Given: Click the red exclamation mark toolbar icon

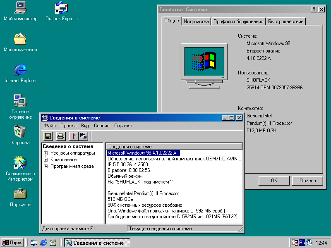Looking at the screenshot, I should [x=74, y=136].
